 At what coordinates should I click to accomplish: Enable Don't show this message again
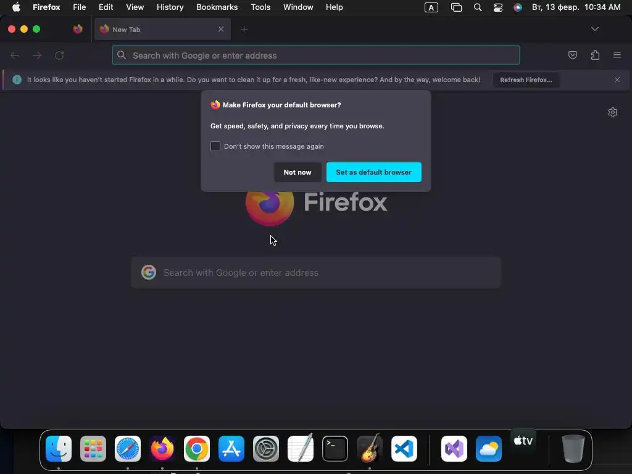coord(215,146)
